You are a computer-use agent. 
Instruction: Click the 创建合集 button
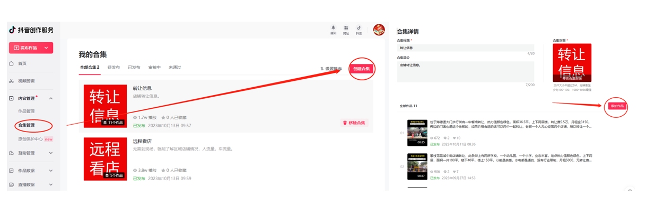(x=362, y=69)
